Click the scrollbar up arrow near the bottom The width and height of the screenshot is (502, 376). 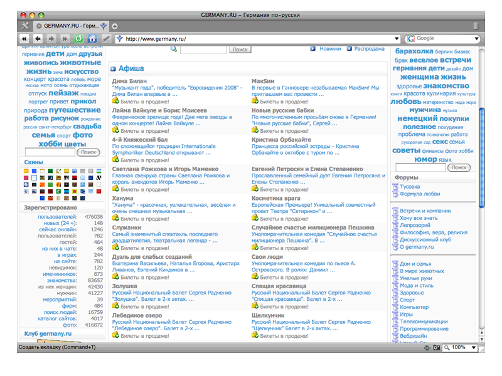point(481,333)
